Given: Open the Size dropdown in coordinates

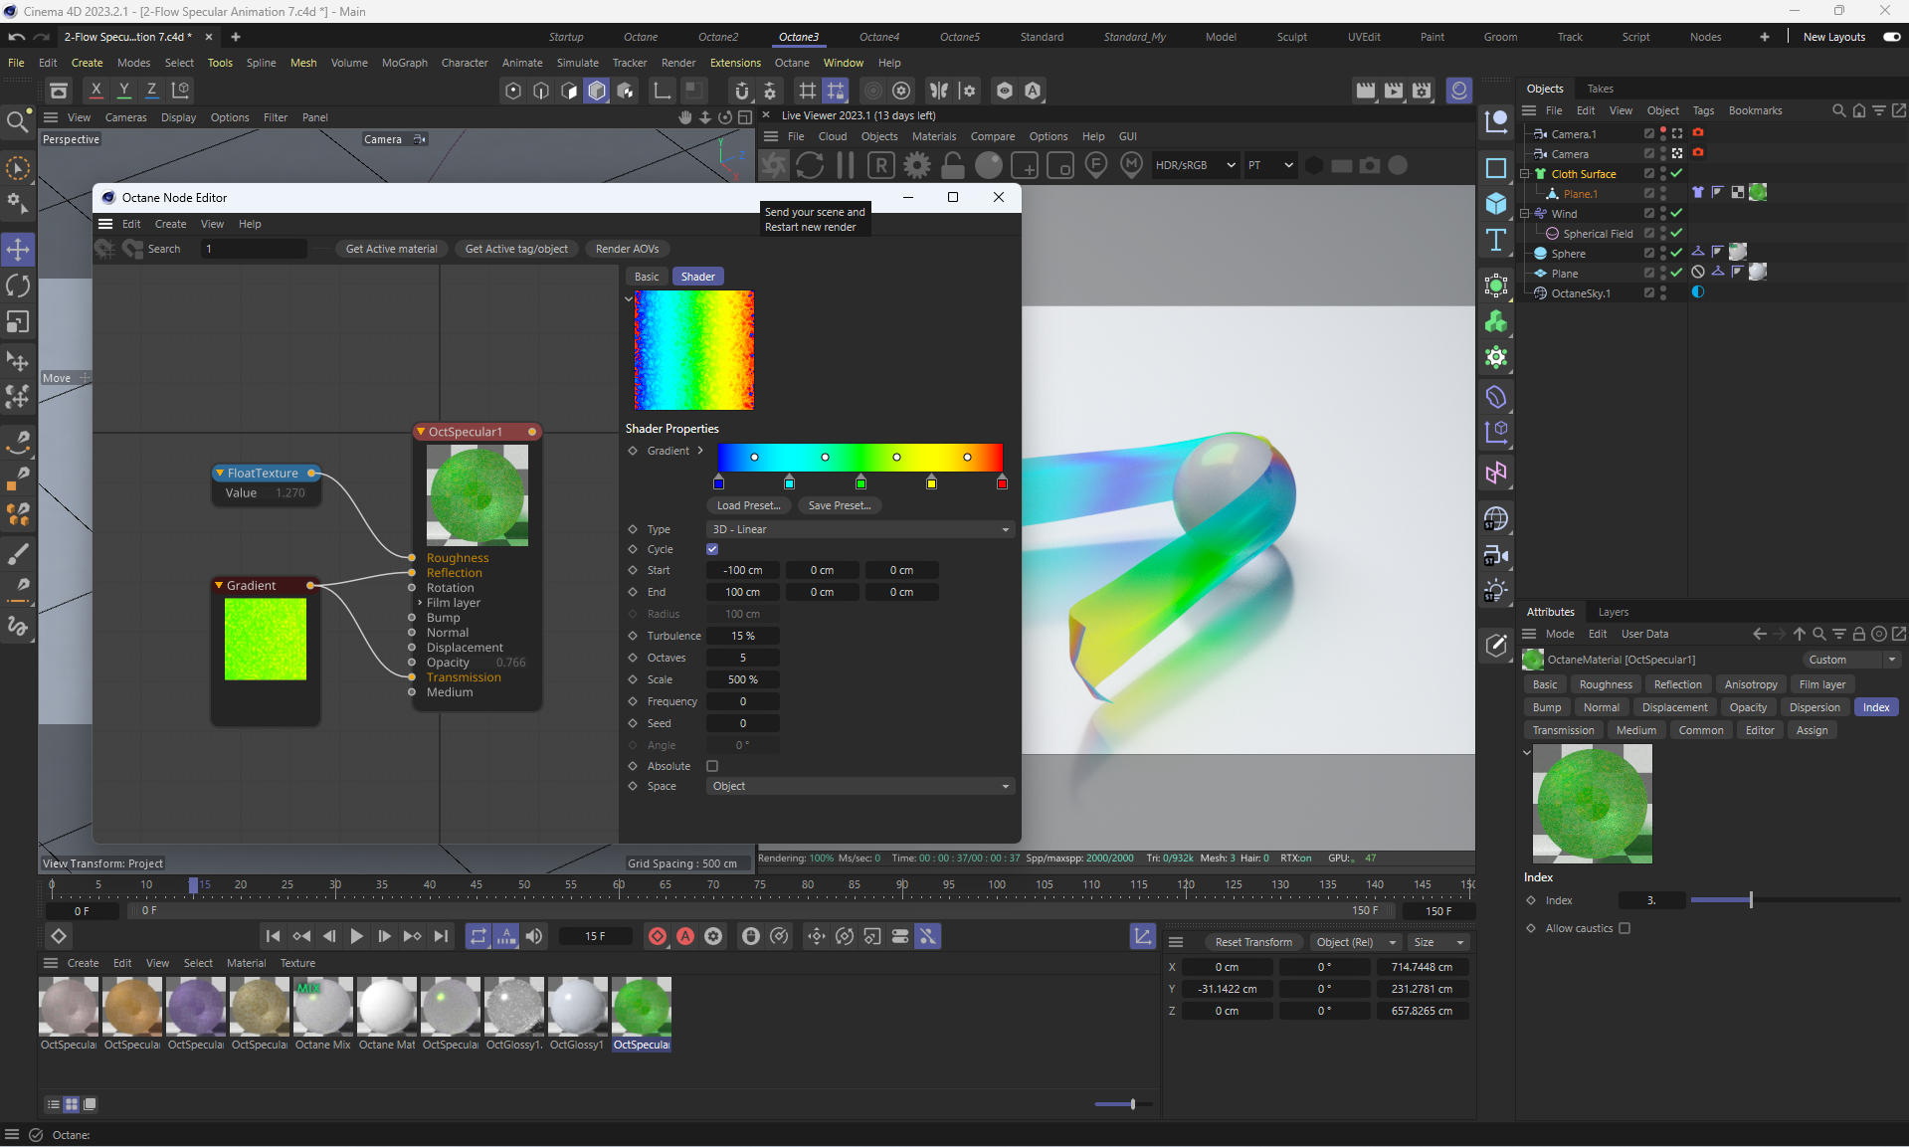Looking at the screenshot, I should (1438, 942).
